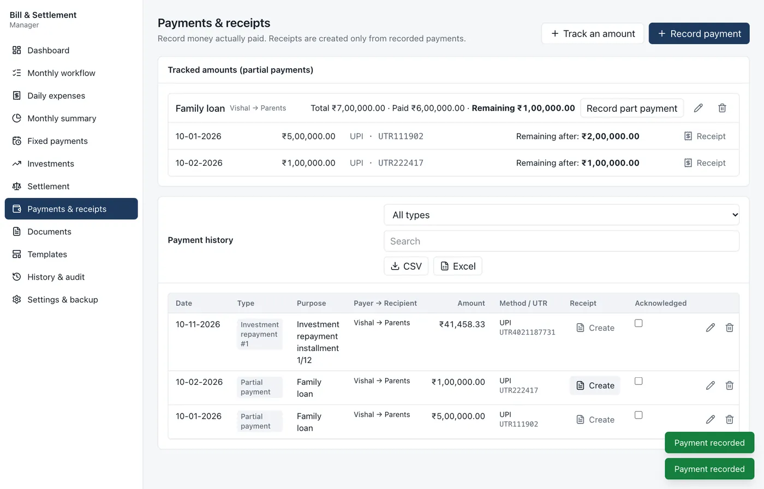764x489 pixels.
Task: Go to Investments page
Action: point(71,164)
